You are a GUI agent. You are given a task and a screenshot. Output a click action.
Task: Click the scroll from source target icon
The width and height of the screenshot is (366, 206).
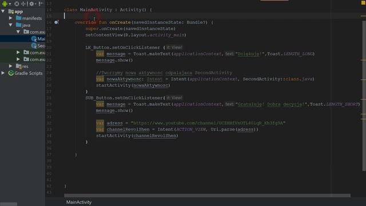click(17, 4)
